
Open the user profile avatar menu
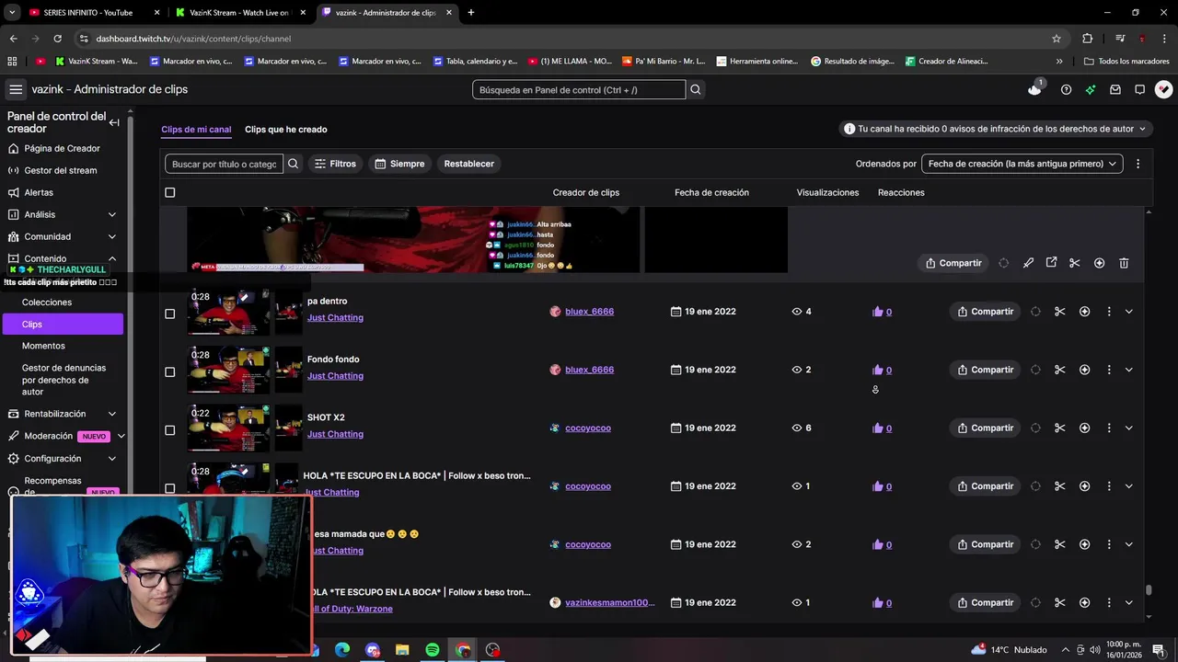(x=1163, y=89)
